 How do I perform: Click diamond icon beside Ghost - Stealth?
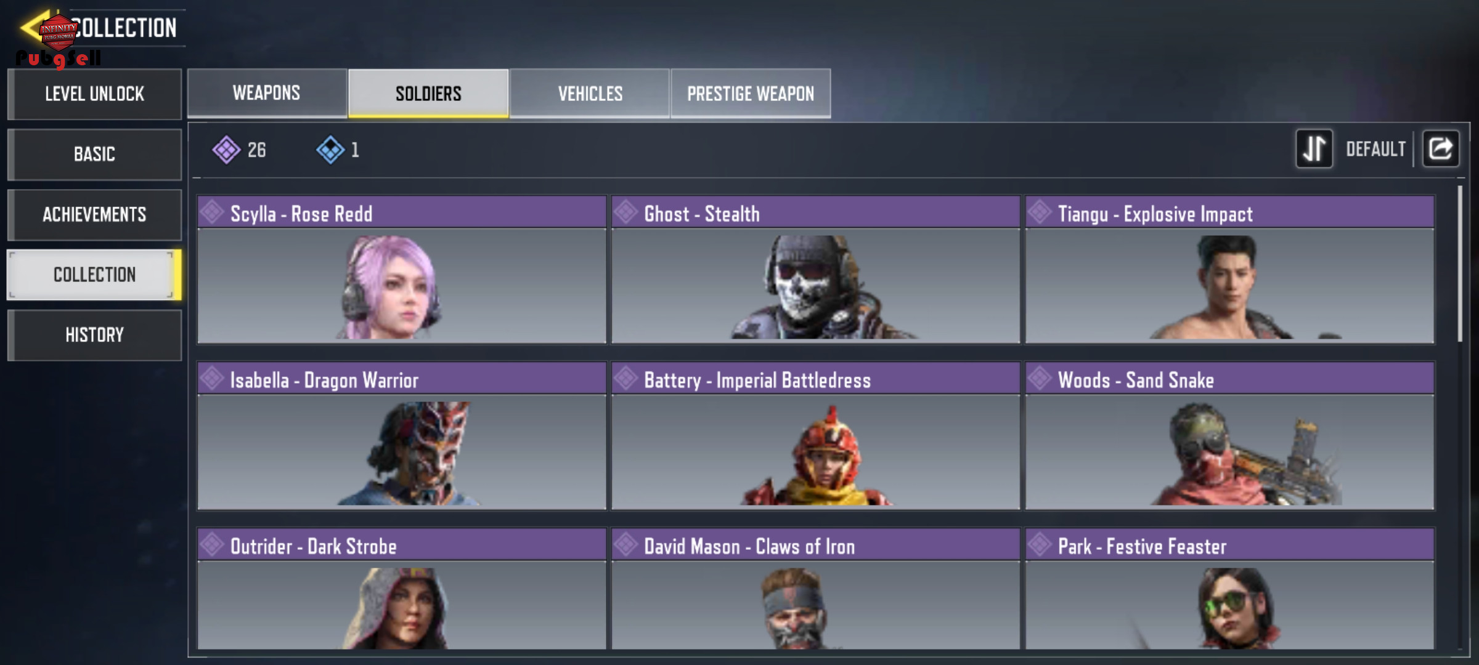click(x=625, y=212)
